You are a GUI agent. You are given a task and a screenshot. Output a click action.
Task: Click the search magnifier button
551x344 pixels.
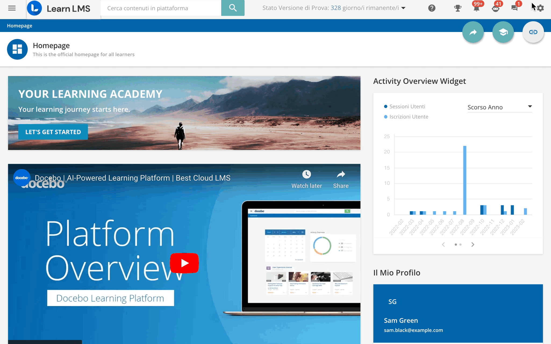tap(233, 8)
